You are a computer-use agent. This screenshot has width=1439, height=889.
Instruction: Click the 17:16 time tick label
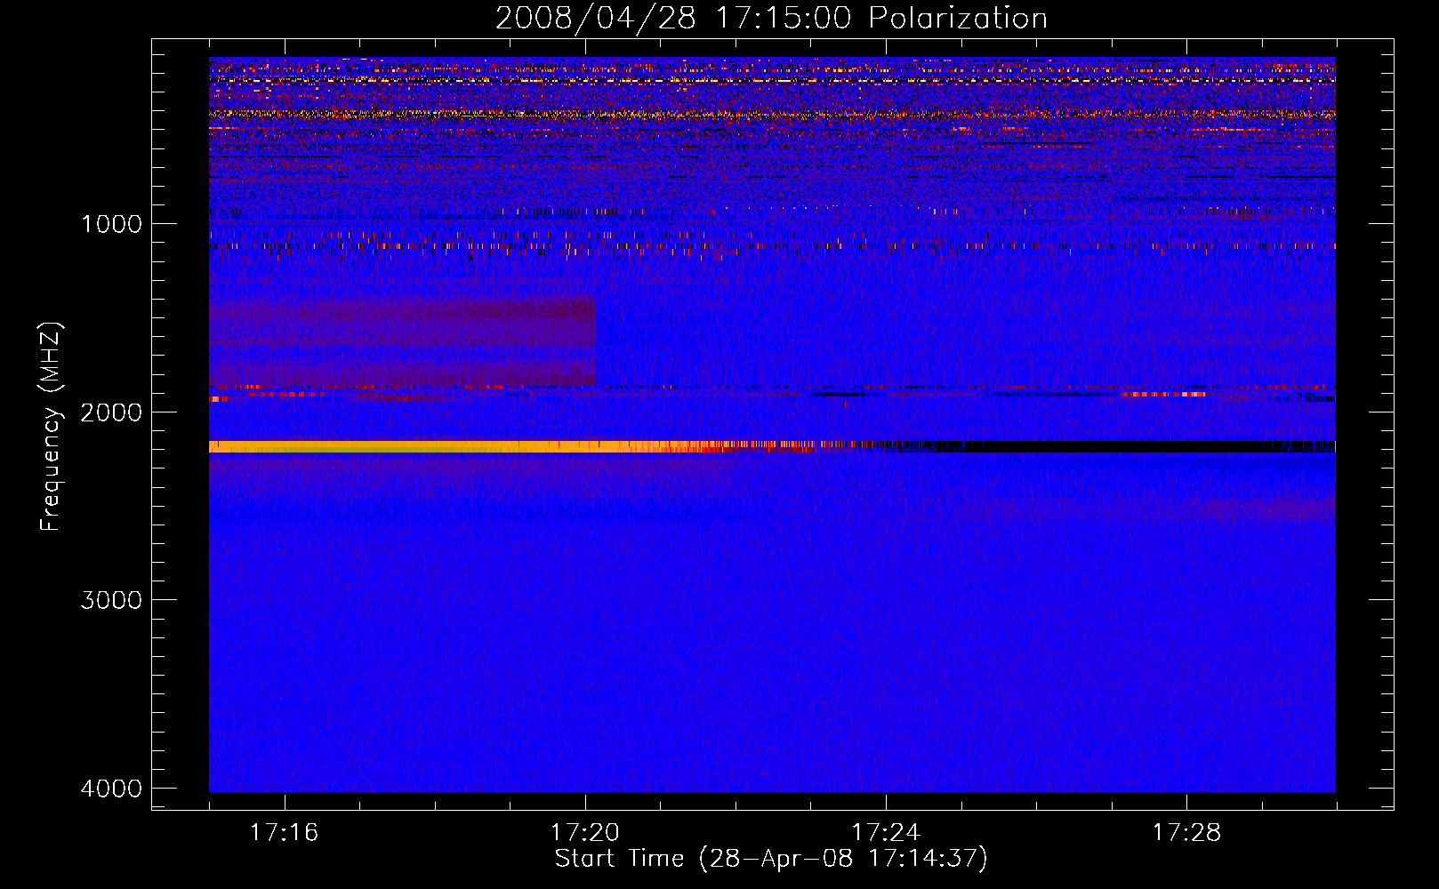[x=285, y=832]
